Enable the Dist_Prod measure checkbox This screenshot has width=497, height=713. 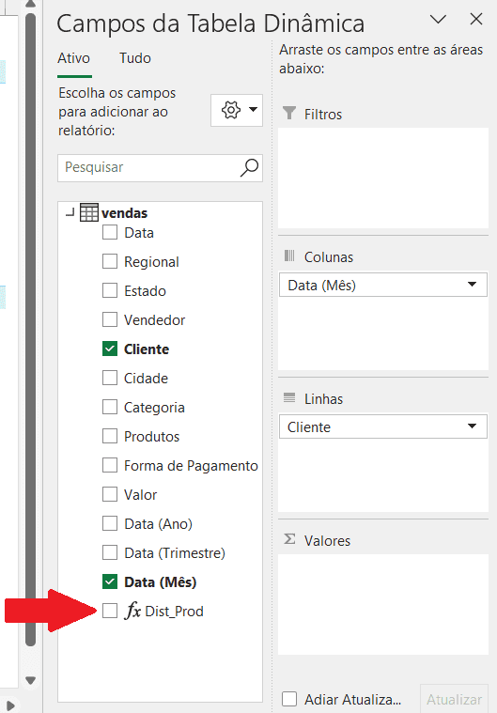[x=110, y=611]
